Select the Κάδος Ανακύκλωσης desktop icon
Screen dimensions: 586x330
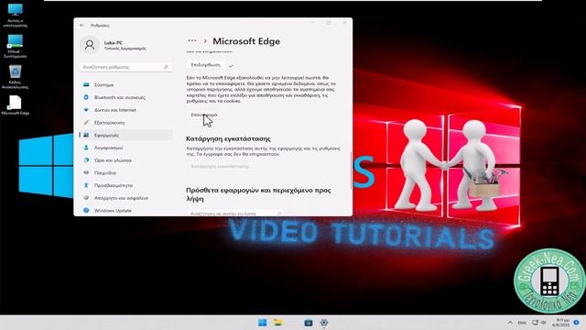pyautogui.click(x=15, y=77)
